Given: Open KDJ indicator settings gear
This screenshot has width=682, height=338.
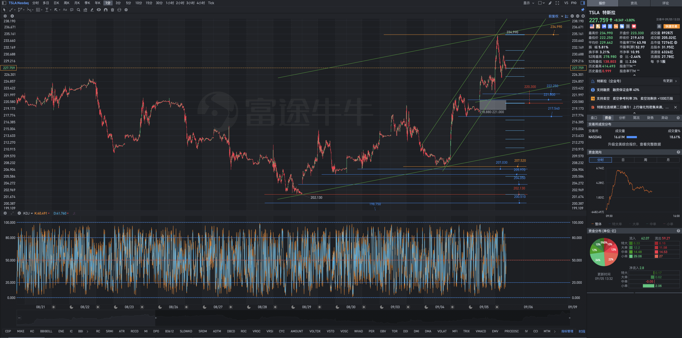Looking at the screenshot, I should pyautogui.click(x=5, y=213).
